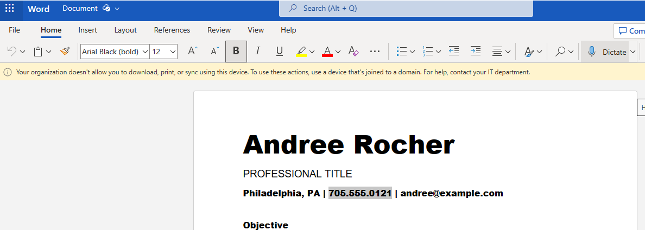The image size is (645, 230).
Task: Decrease the paragraph indent
Action: tap(454, 52)
